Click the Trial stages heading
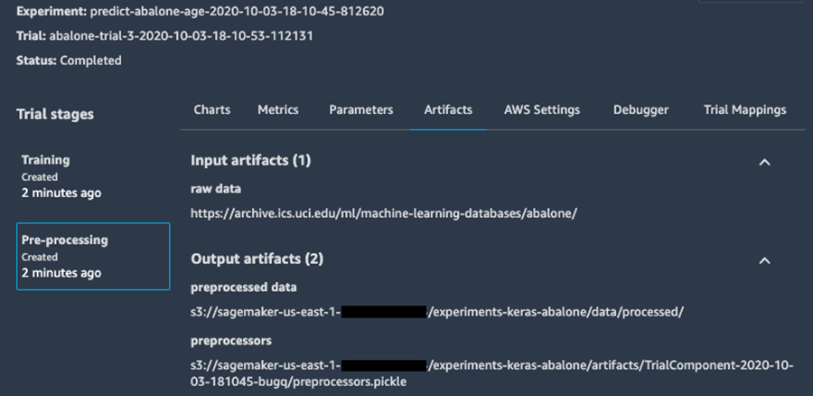This screenshot has width=813, height=396. coord(55,114)
